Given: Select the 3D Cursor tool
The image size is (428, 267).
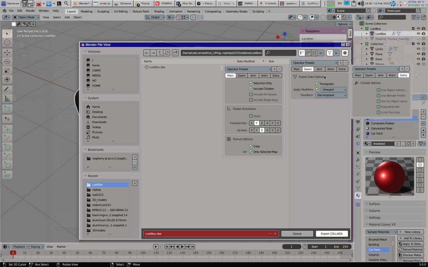Looking at the screenshot, I should pyautogui.click(x=7, y=43).
